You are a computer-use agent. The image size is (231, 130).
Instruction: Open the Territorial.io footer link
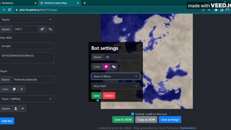pos(188,128)
